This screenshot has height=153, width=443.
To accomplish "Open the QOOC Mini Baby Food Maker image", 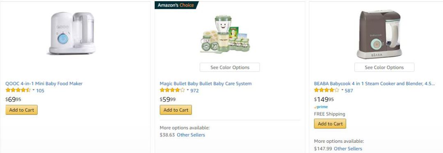I will coord(72,33).
